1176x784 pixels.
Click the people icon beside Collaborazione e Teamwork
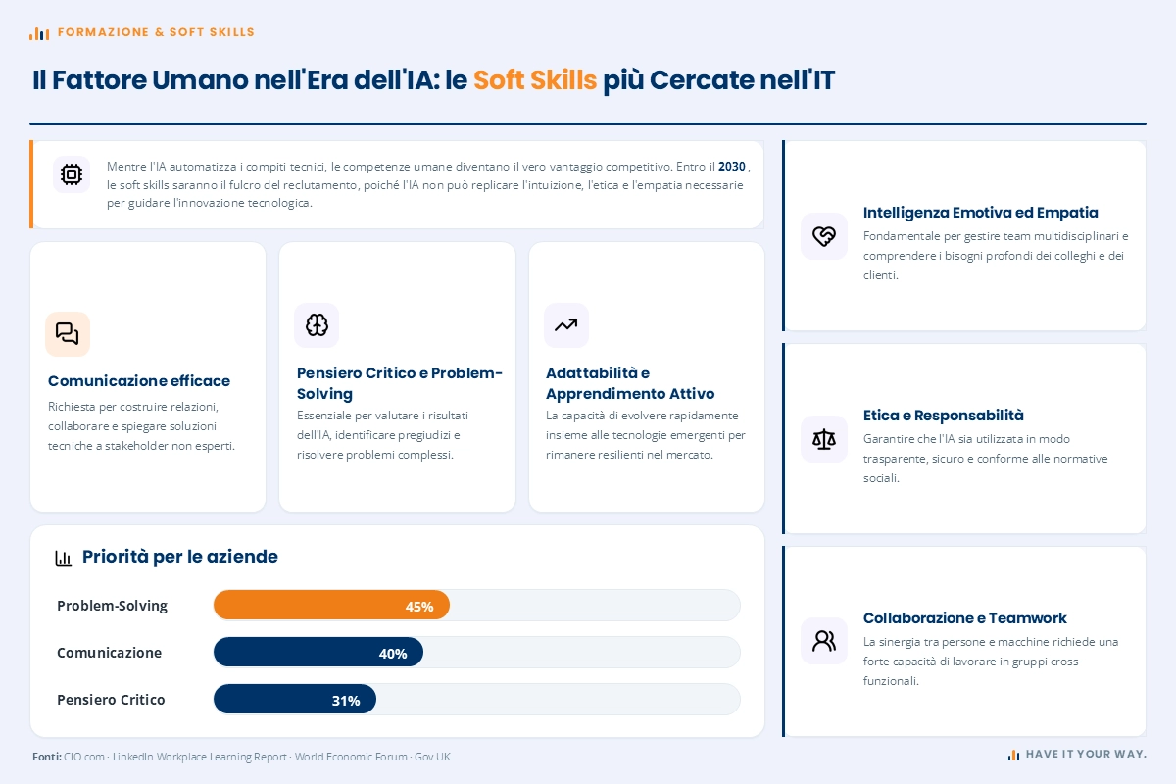824,642
